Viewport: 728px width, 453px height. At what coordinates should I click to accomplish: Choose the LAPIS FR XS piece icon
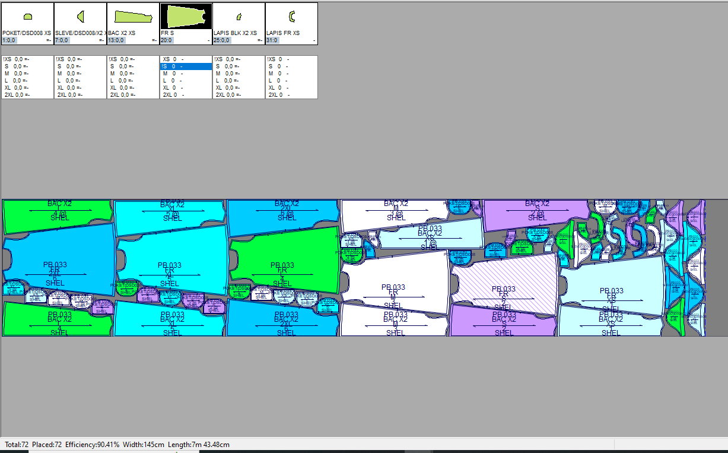click(x=291, y=17)
